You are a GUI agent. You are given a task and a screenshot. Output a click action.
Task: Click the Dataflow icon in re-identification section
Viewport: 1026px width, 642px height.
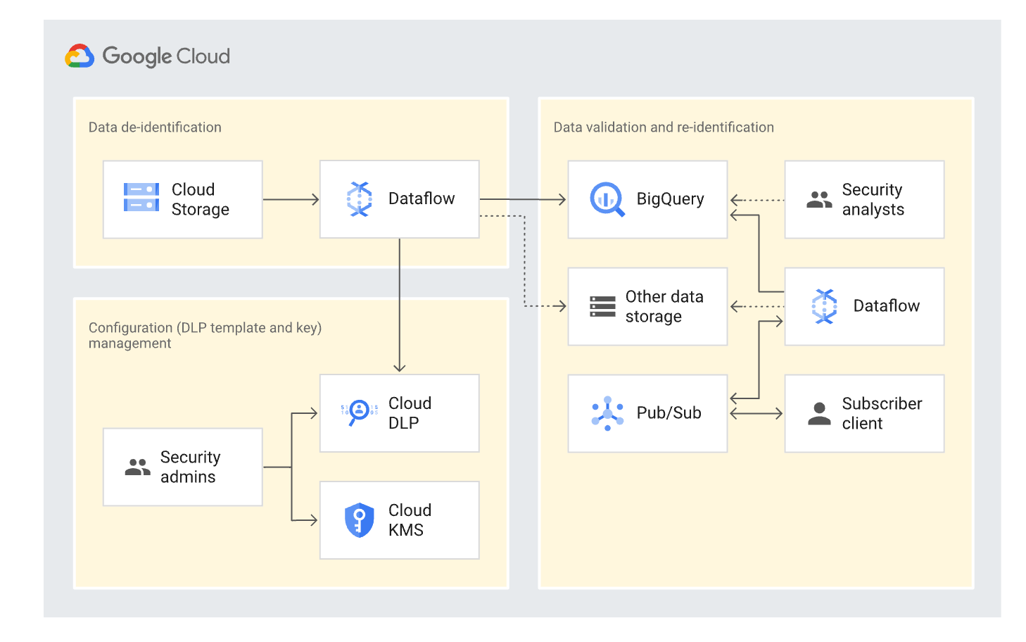coord(825,306)
